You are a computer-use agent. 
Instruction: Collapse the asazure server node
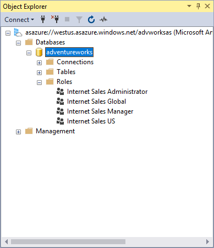tap(8, 33)
